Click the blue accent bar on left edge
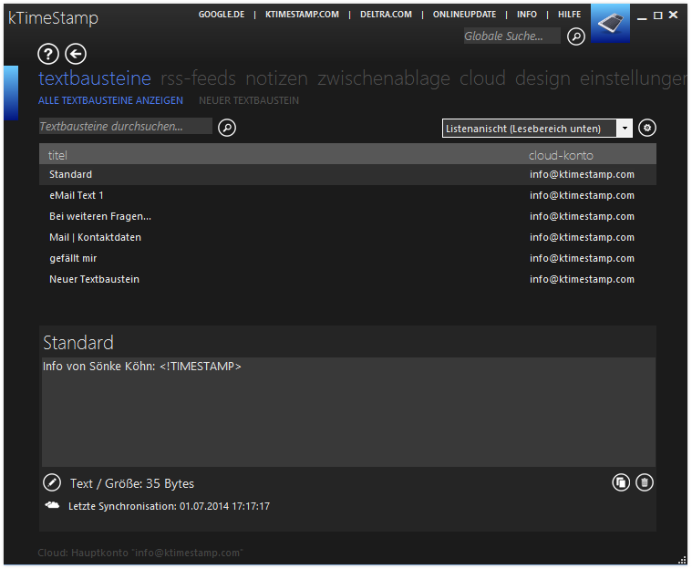 (11, 93)
